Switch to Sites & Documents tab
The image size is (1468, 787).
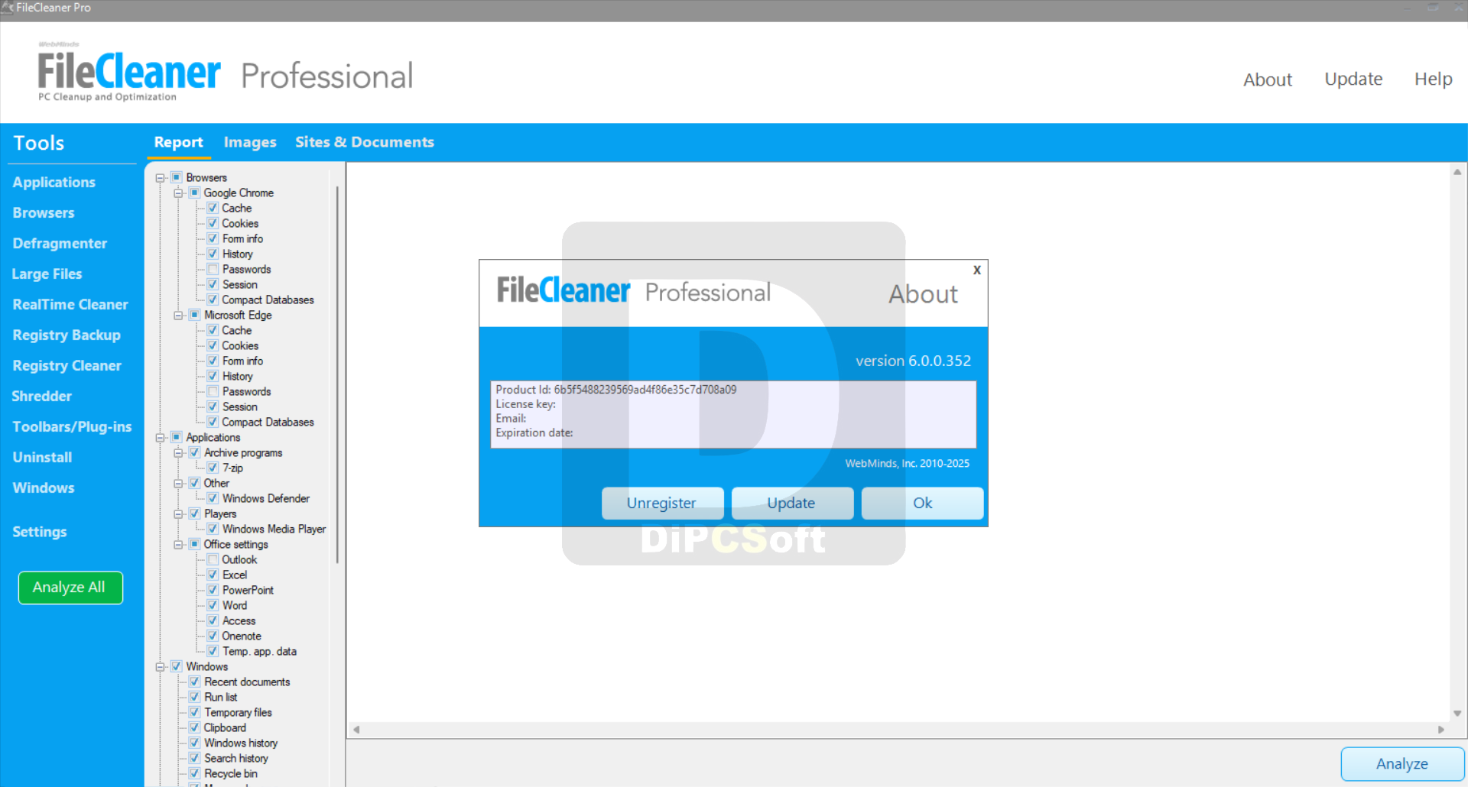point(365,142)
